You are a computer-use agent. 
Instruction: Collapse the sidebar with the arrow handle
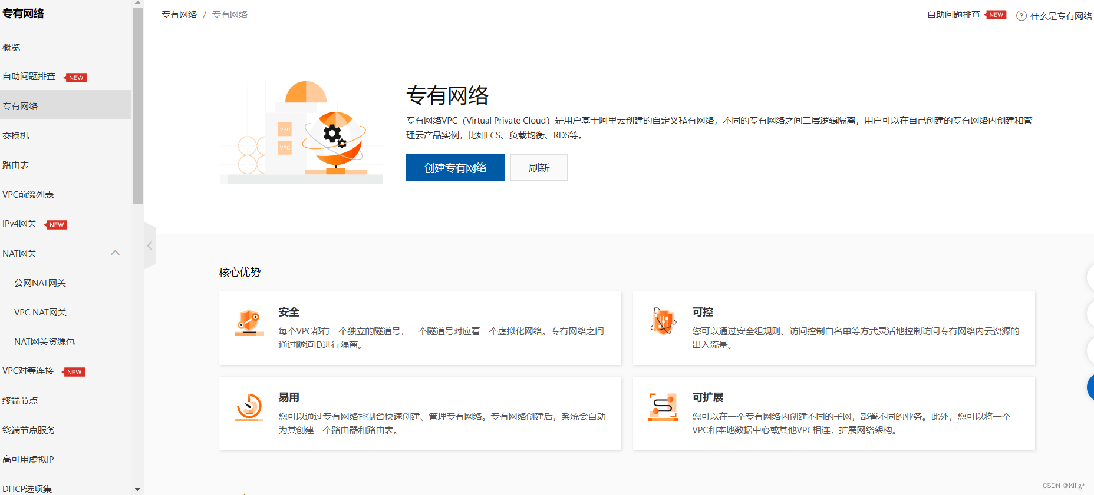point(150,246)
